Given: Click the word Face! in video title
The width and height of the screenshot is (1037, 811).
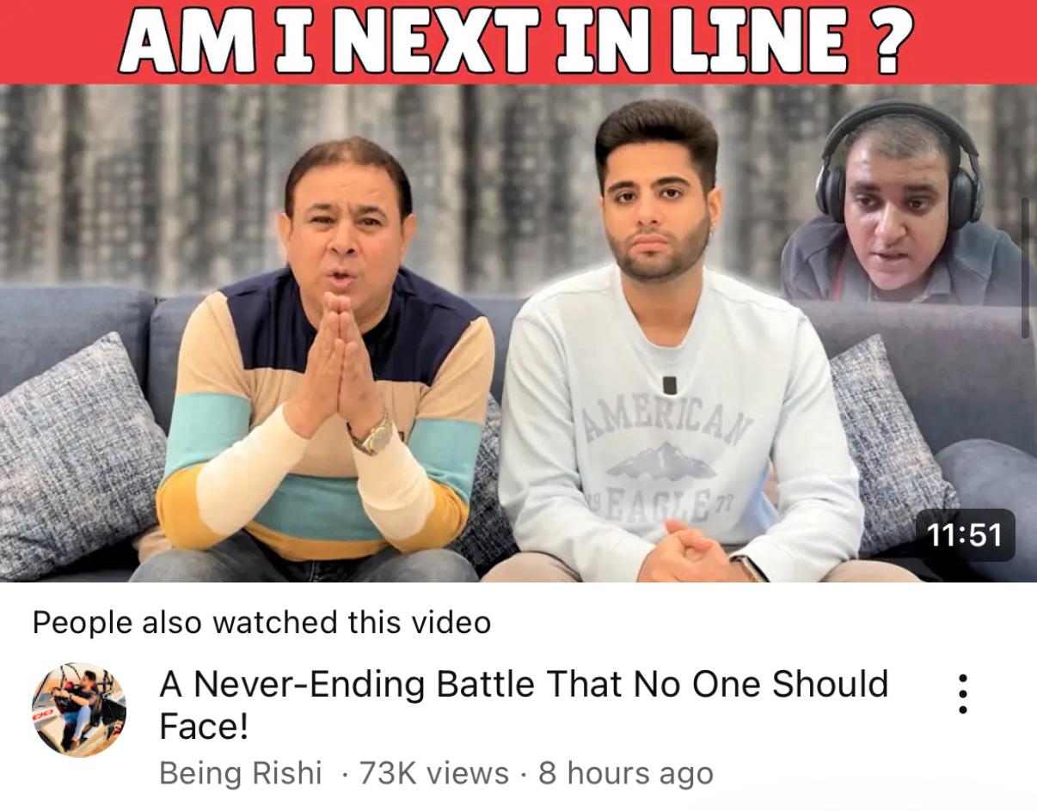Looking at the screenshot, I should pos(205,727).
